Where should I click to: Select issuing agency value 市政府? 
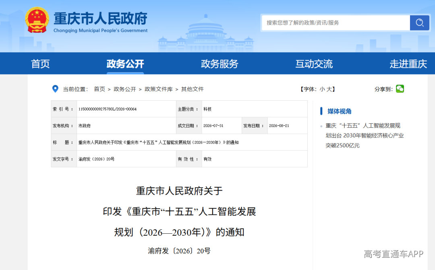(84, 126)
